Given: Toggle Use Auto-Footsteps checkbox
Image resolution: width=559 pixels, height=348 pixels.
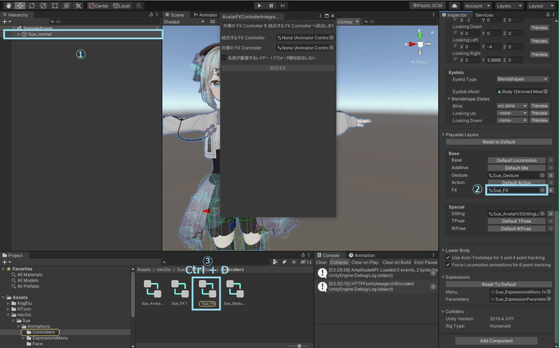Looking at the screenshot, I should pyautogui.click(x=448, y=257).
